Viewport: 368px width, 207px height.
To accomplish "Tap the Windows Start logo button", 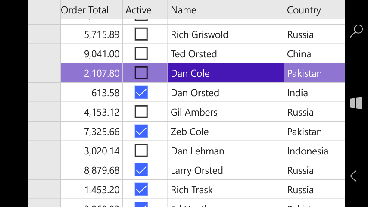I will pos(356,103).
